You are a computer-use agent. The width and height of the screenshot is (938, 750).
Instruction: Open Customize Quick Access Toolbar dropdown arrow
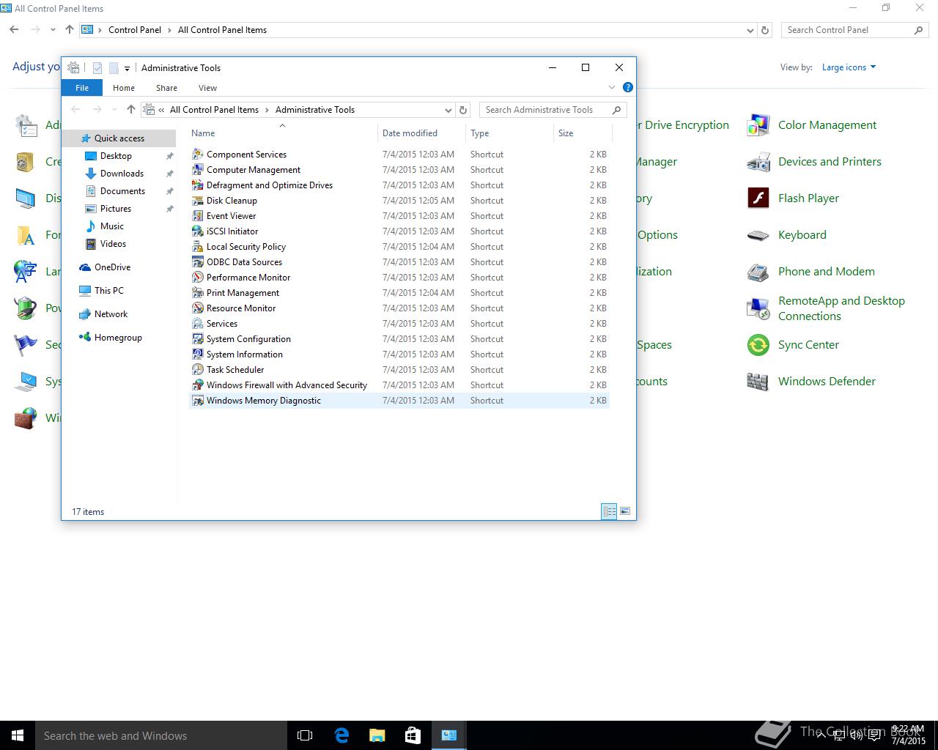pyautogui.click(x=127, y=68)
